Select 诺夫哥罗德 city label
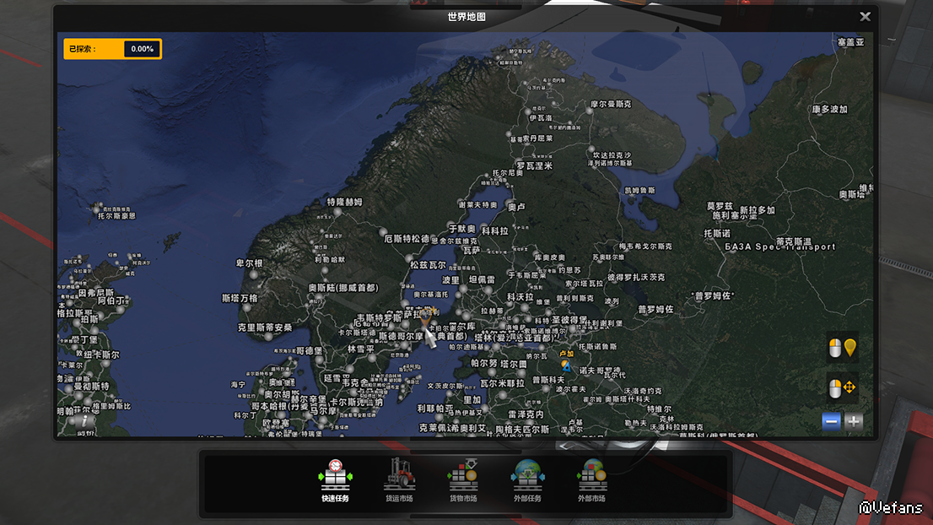Screen dimensions: 933x525 click(x=600, y=371)
